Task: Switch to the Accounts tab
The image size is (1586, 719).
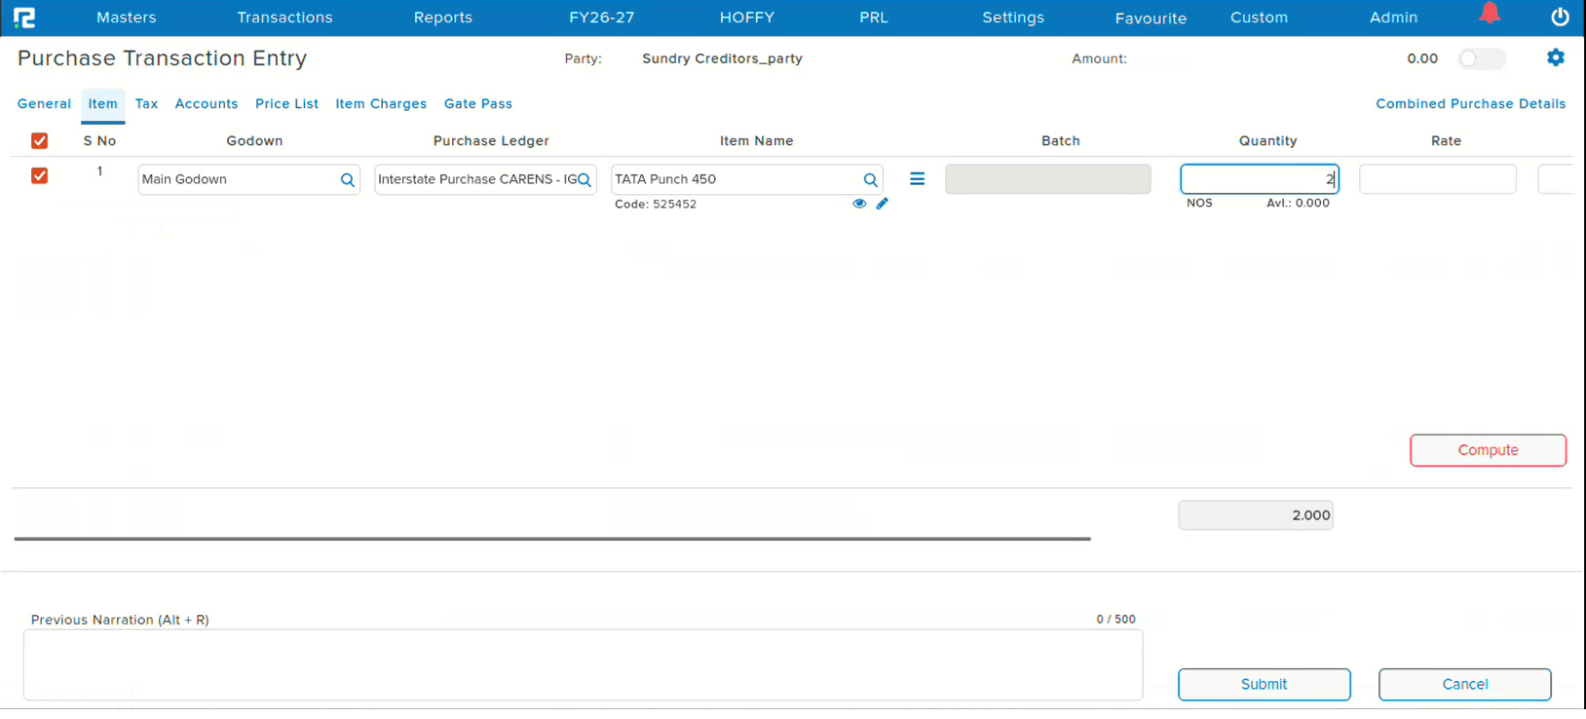Action: coord(207,104)
